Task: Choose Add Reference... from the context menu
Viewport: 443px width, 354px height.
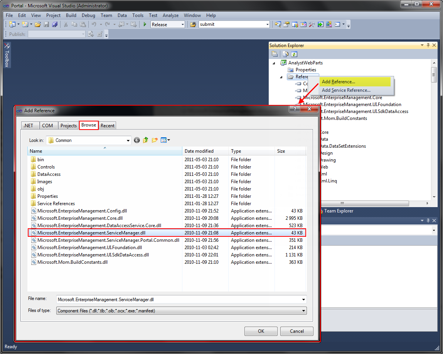Action: tap(354, 82)
